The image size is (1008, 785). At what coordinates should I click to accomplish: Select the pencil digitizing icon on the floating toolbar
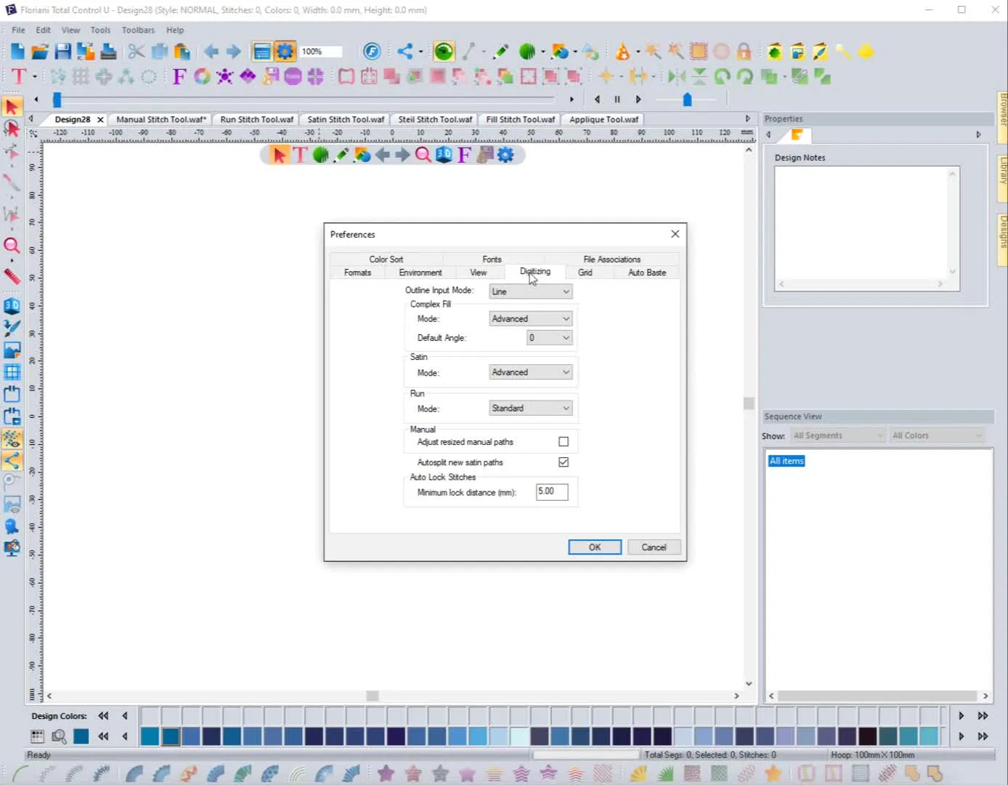point(342,154)
